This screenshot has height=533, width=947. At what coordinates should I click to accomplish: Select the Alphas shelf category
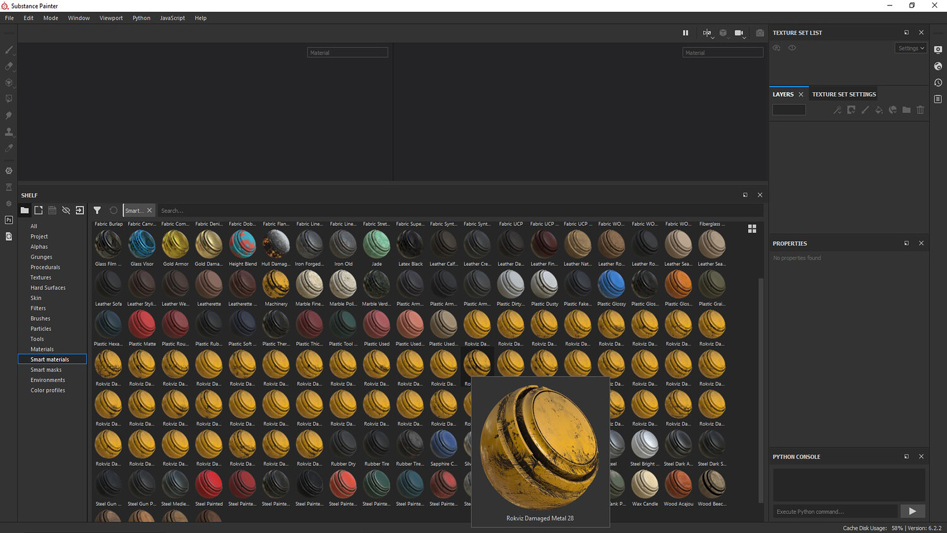(x=39, y=247)
